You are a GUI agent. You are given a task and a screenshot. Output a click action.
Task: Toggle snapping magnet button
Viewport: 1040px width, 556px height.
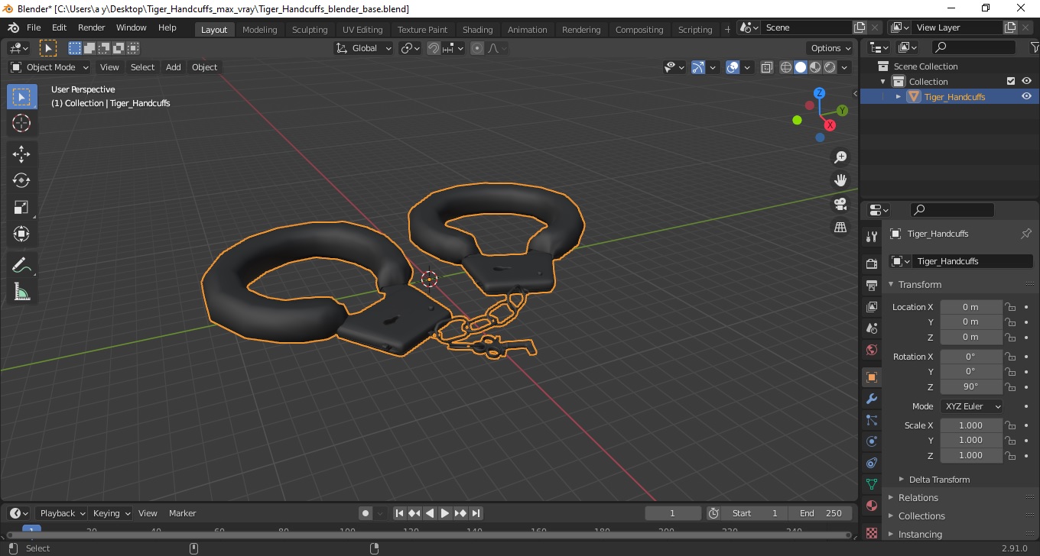434,48
